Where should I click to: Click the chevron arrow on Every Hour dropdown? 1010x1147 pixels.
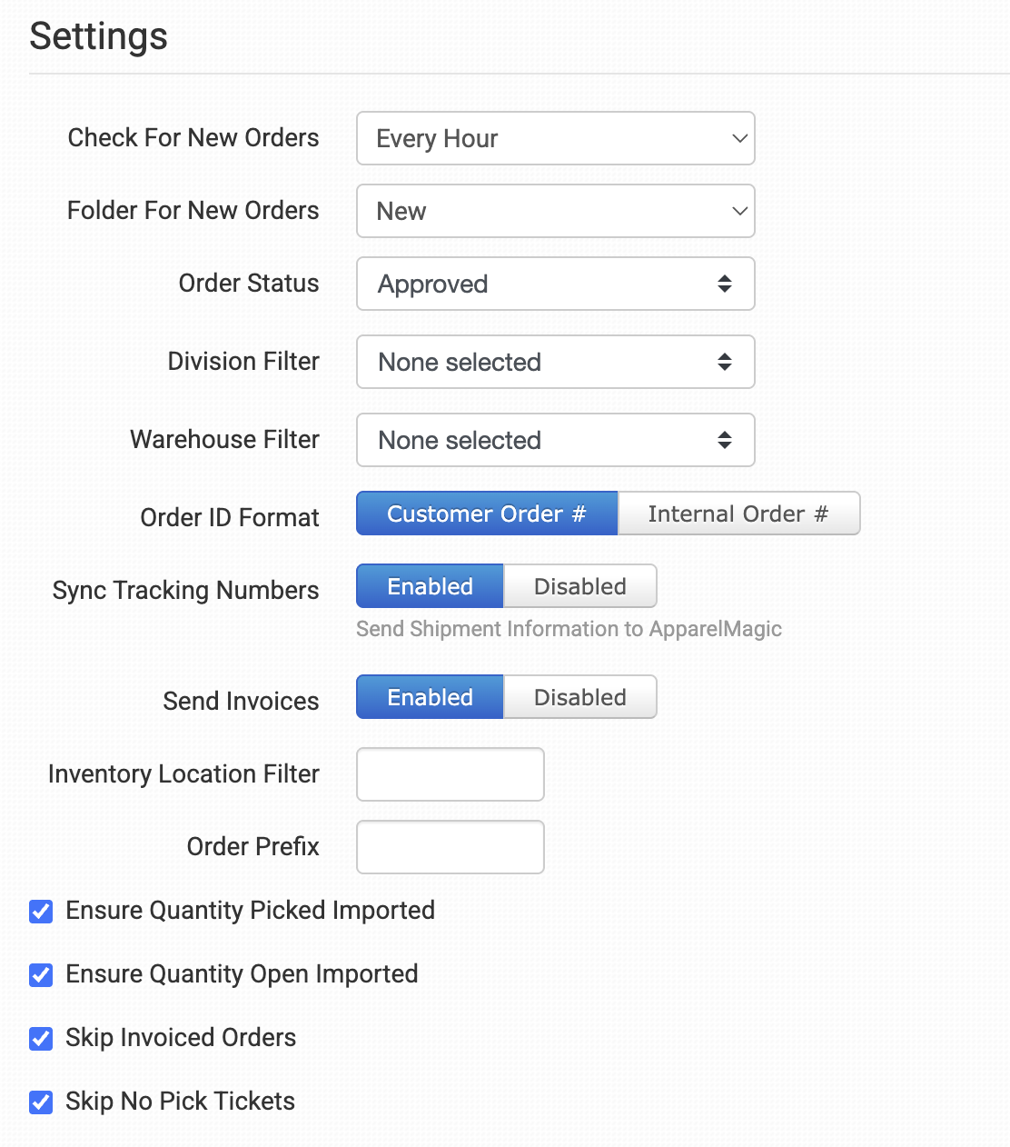click(739, 138)
